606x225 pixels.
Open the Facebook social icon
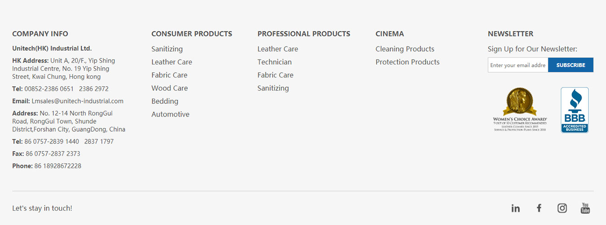(539, 208)
